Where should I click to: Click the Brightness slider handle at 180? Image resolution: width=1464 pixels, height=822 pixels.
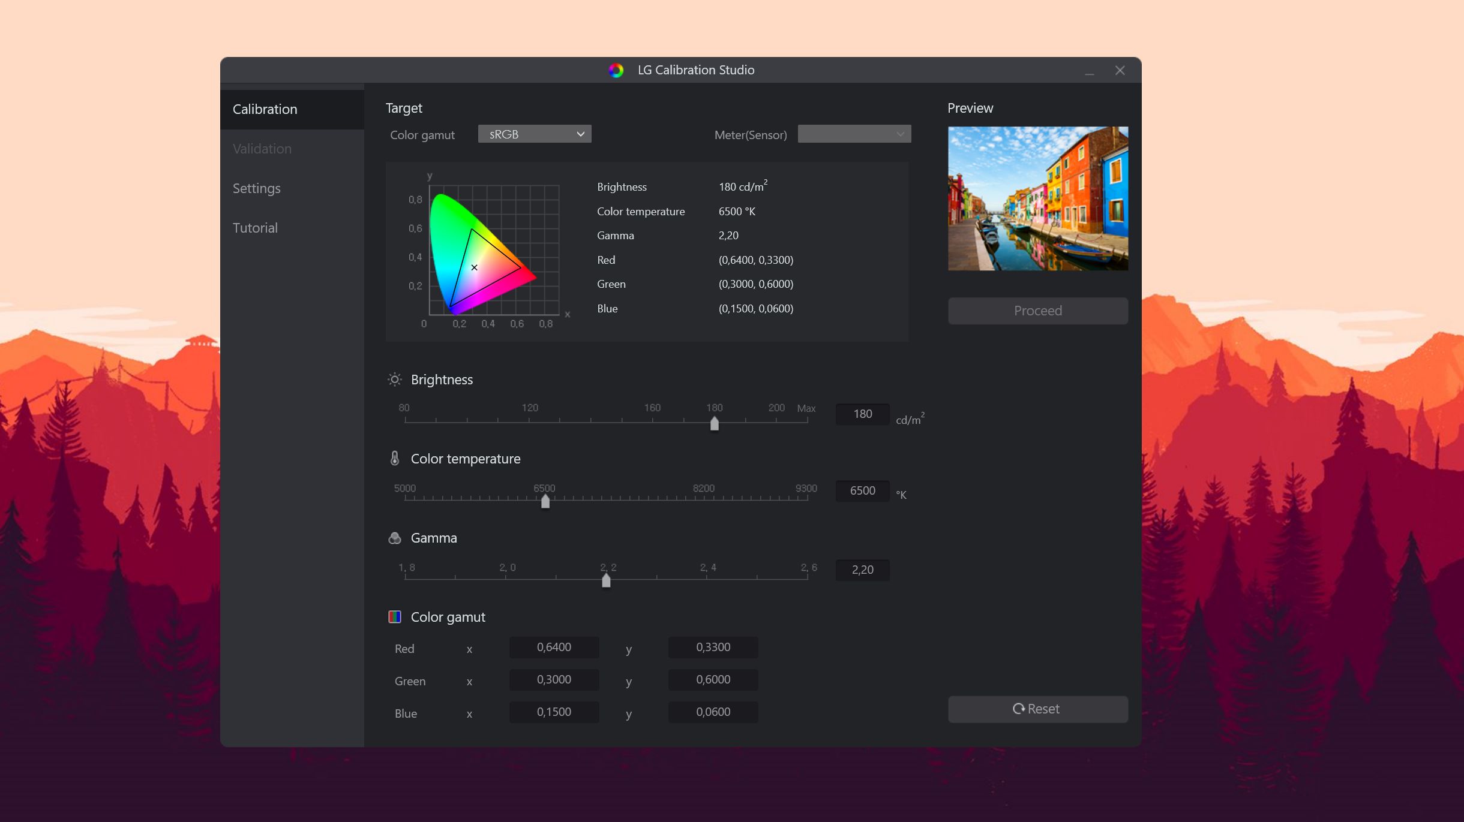[x=714, y=423]
